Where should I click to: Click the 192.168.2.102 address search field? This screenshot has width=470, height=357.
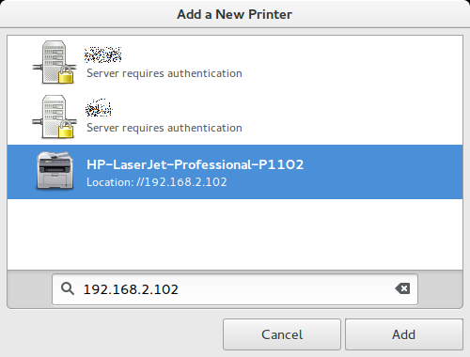pyautogui.click(x=235, y=289)
